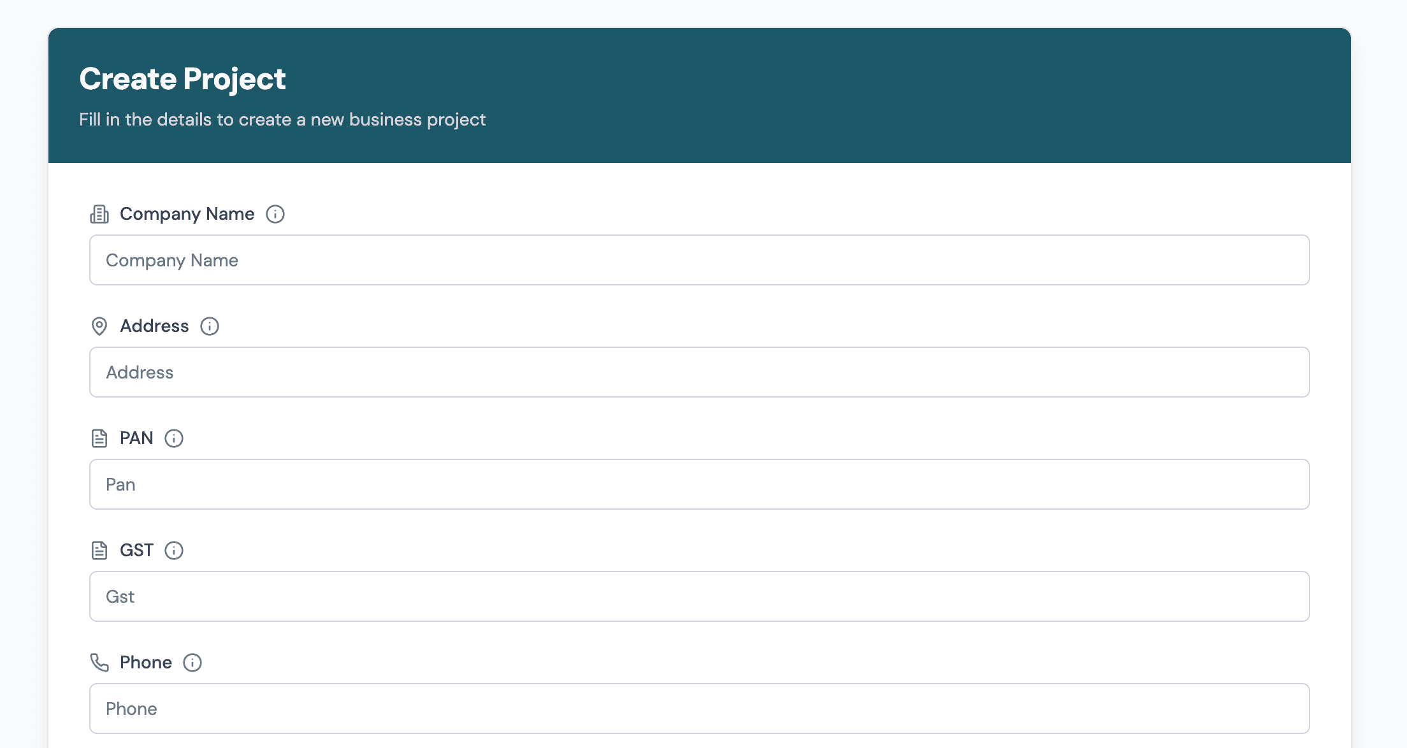The image size is (1407, 748).
Task: Click into the Gst input field
Action: 699,596
